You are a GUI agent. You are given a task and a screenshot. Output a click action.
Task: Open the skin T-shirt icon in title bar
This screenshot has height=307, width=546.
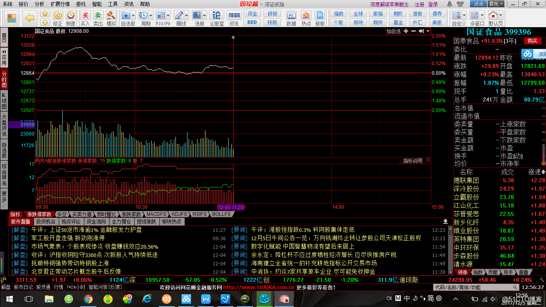(460, 4)
